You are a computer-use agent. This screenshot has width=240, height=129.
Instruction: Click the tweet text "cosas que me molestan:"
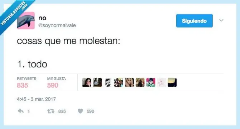tap(68, 41)
